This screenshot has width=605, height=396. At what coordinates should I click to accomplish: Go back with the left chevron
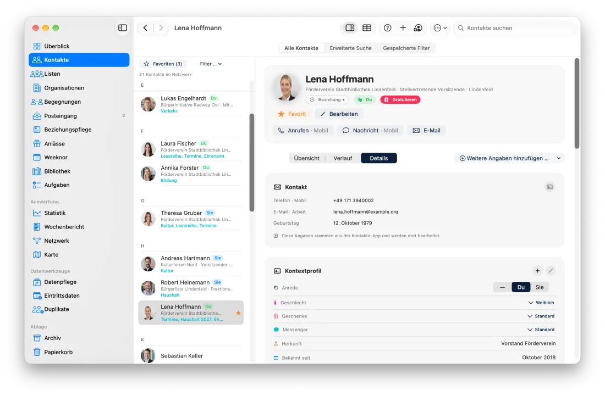[x=145, y=27]
